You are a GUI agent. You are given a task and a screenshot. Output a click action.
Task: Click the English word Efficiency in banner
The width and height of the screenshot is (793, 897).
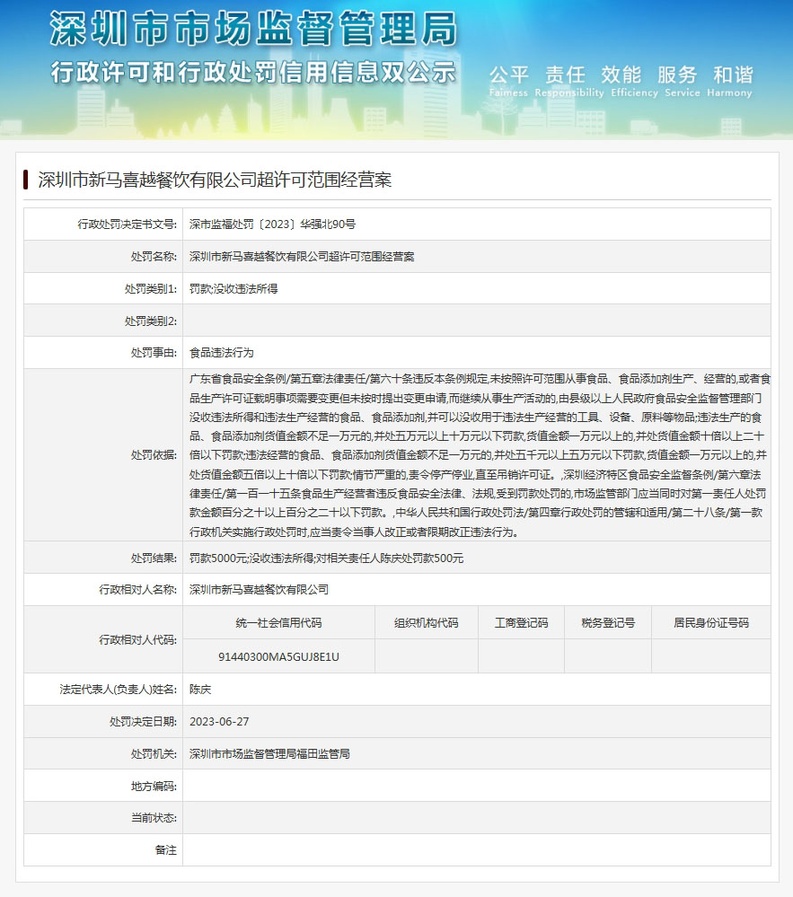tap(635, 92)
